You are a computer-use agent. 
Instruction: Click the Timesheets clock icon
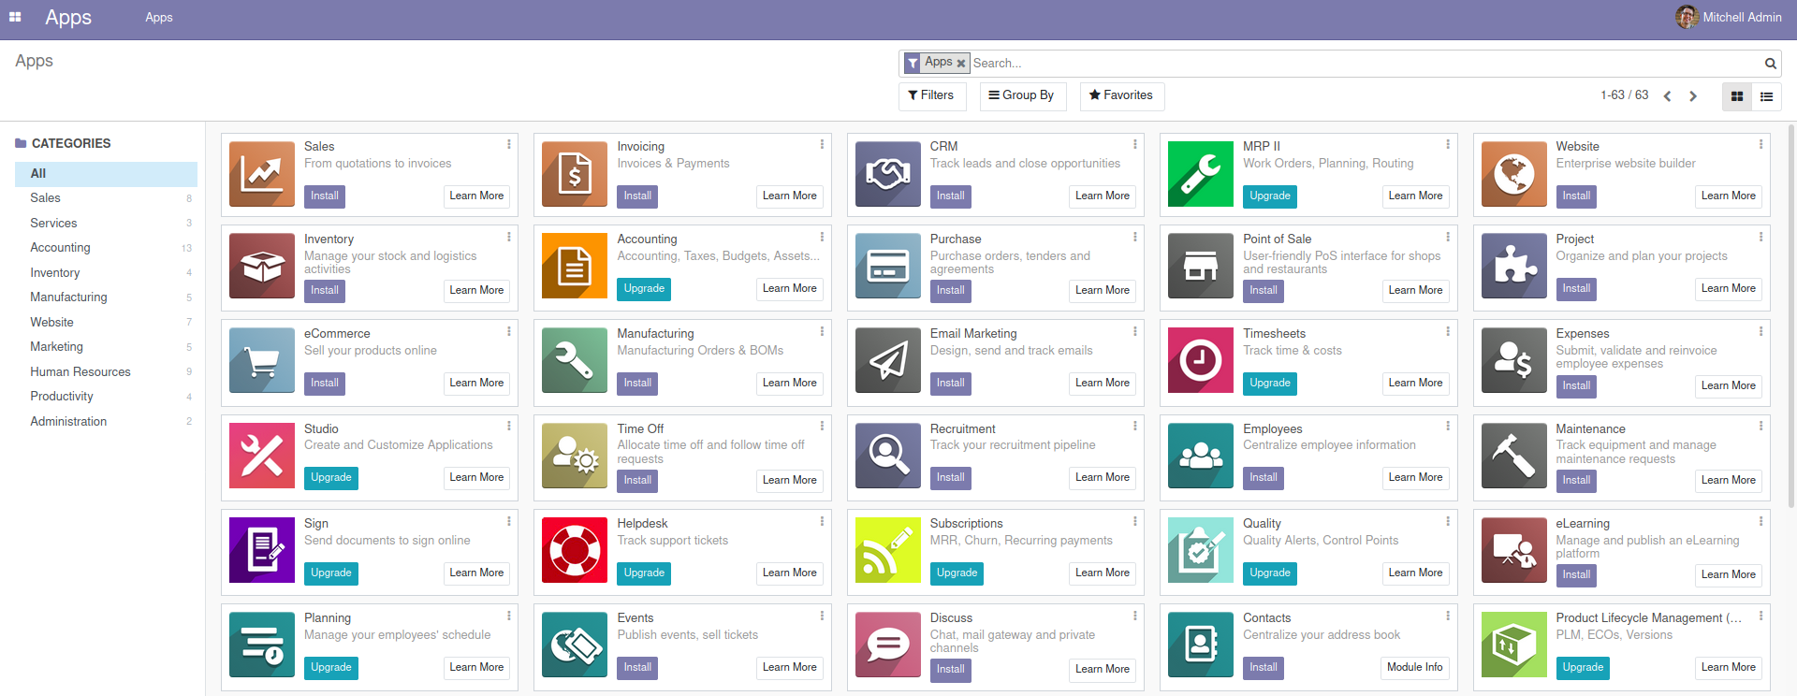1200,361
